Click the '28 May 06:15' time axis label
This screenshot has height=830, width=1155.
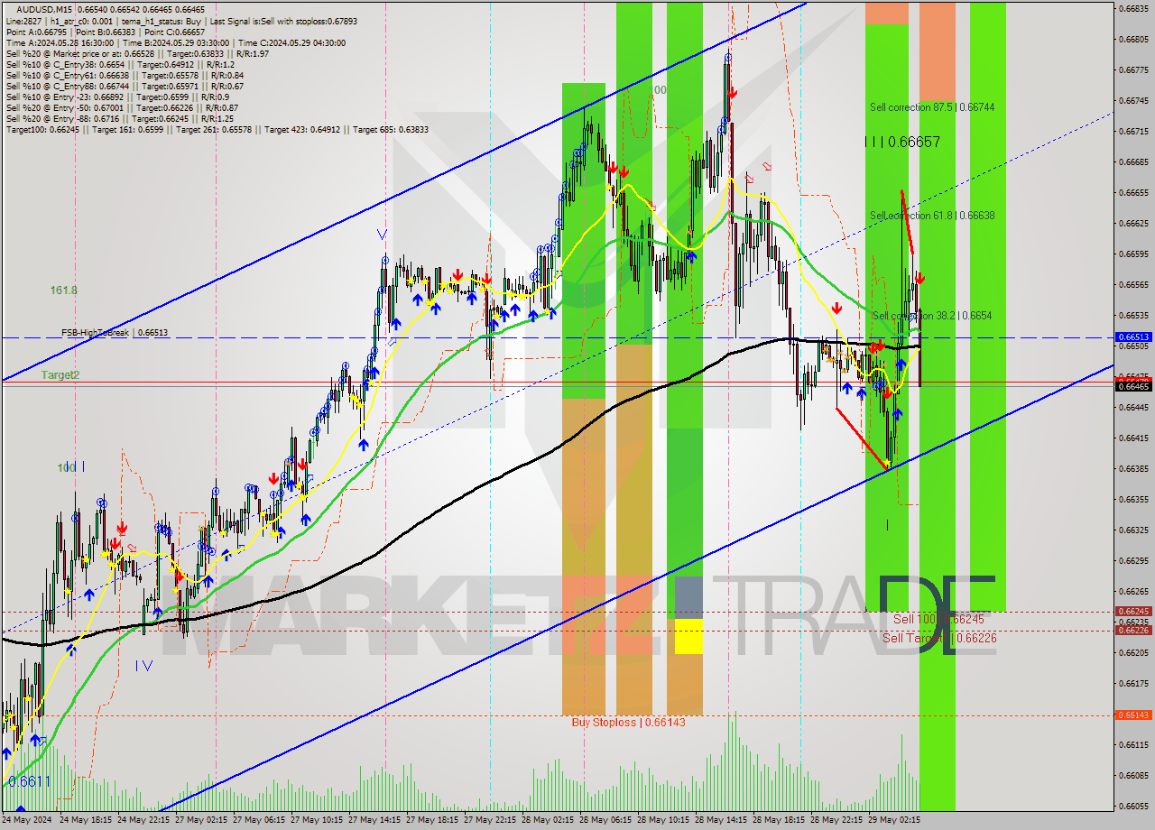pyautogui.click(x=605, y=821)
